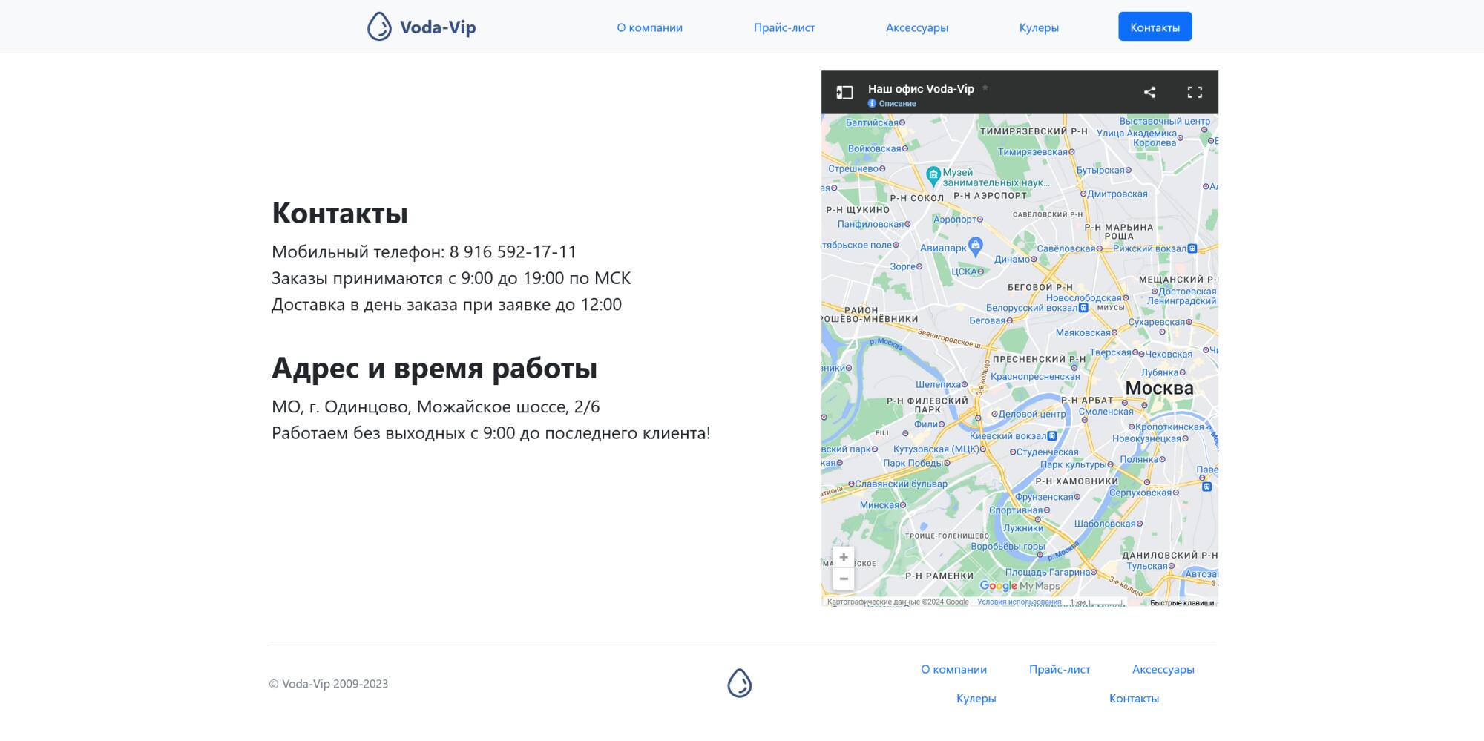Screen dimensions: 1484x741
Task: Open the footer О компании link
Action: click(x=954, y=669)
